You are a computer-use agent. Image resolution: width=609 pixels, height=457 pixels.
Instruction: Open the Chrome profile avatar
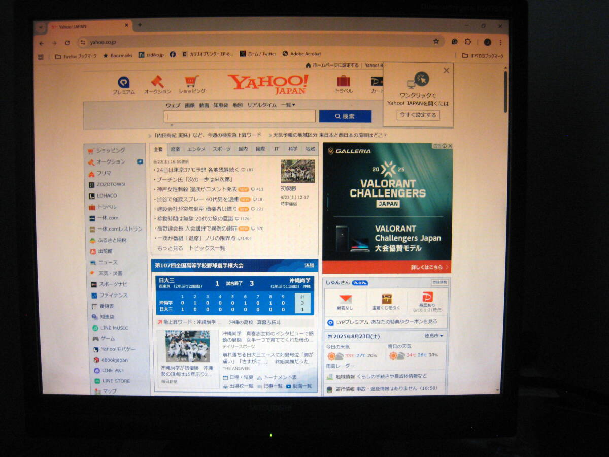[x=487, y=42]
